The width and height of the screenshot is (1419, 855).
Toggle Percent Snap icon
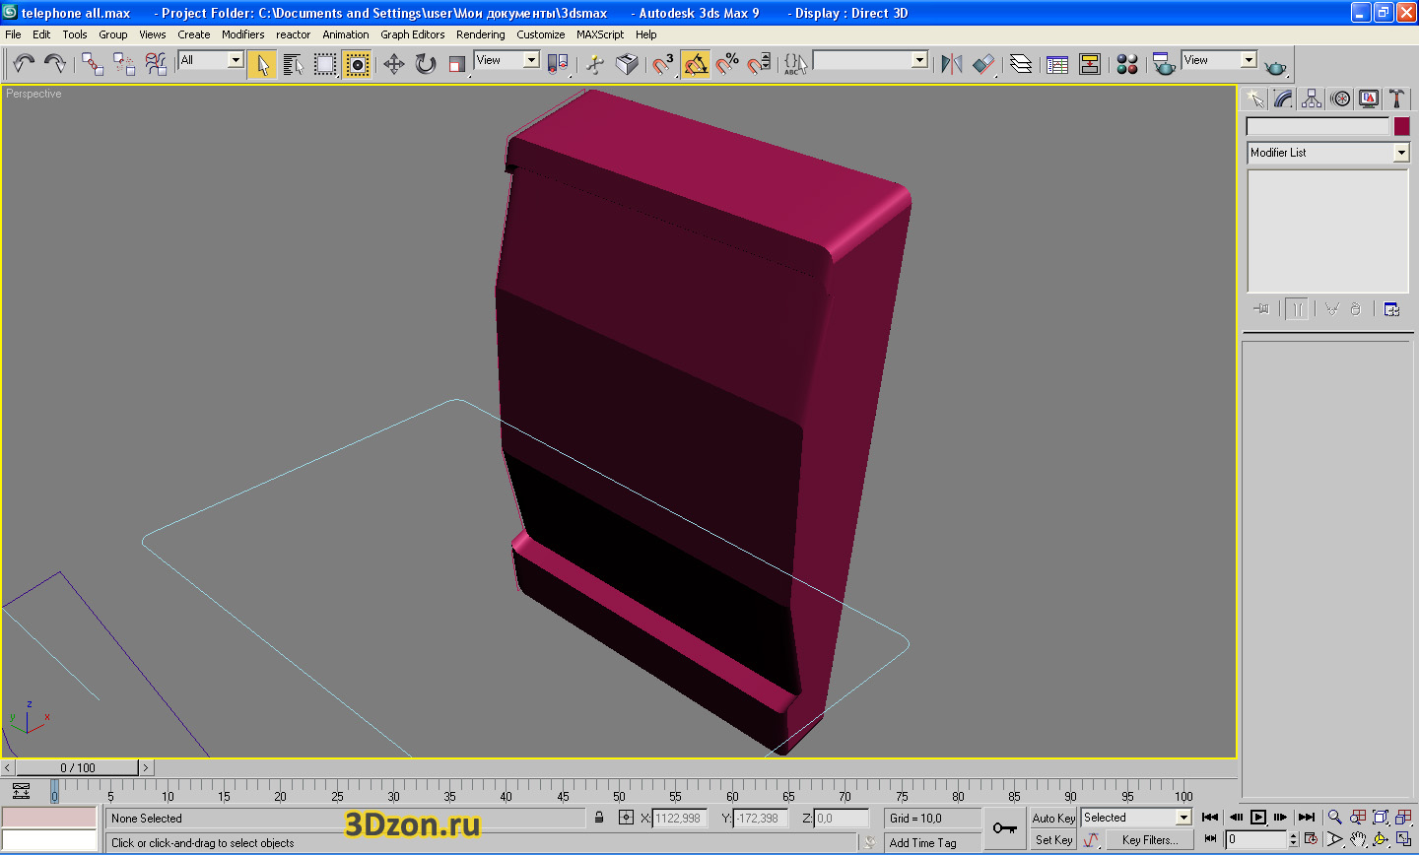[727, 64]
